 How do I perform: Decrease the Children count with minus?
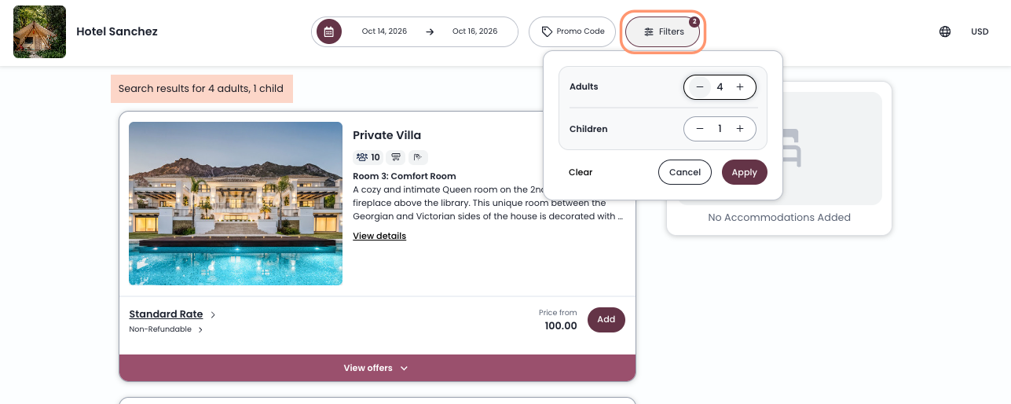click(700, 129)
